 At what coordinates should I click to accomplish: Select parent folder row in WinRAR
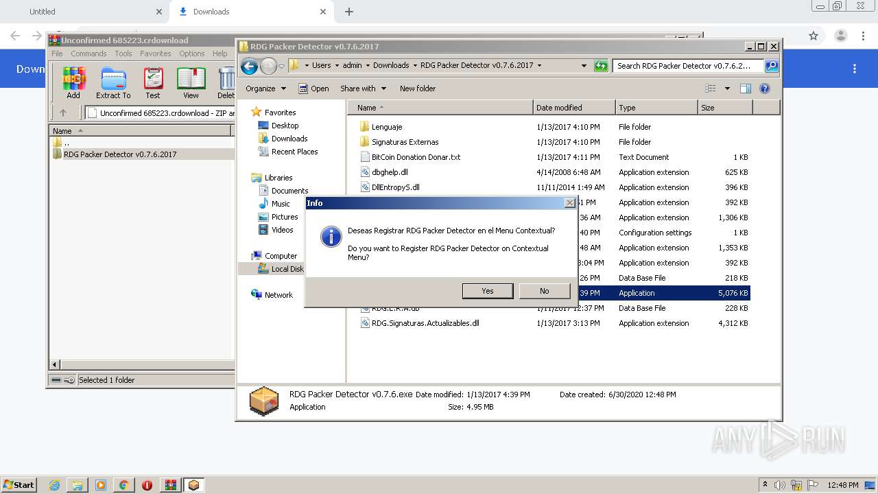[66, 143]
